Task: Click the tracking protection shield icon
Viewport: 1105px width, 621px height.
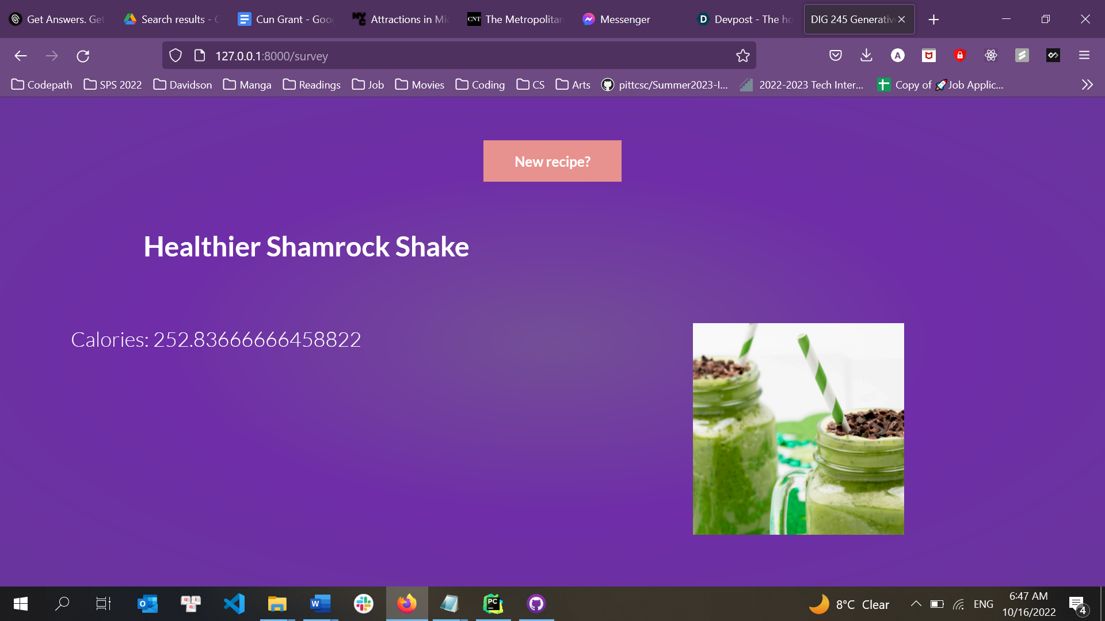Action: (176, 56)
